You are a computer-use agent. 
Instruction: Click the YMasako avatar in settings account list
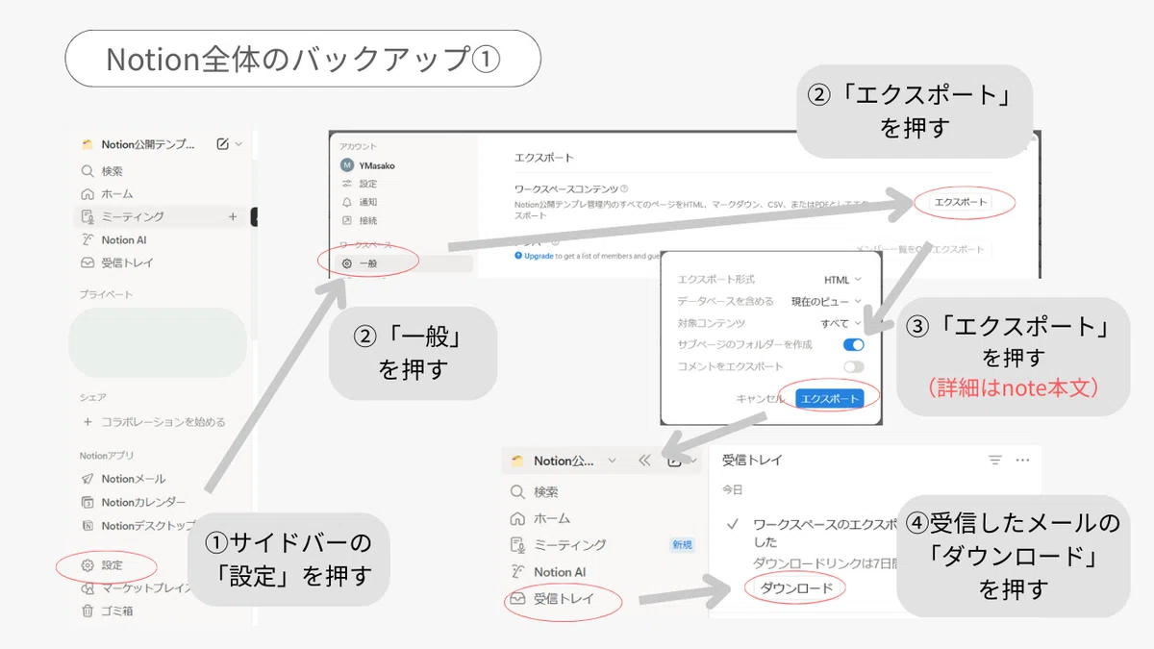click(x=347, y=165)
